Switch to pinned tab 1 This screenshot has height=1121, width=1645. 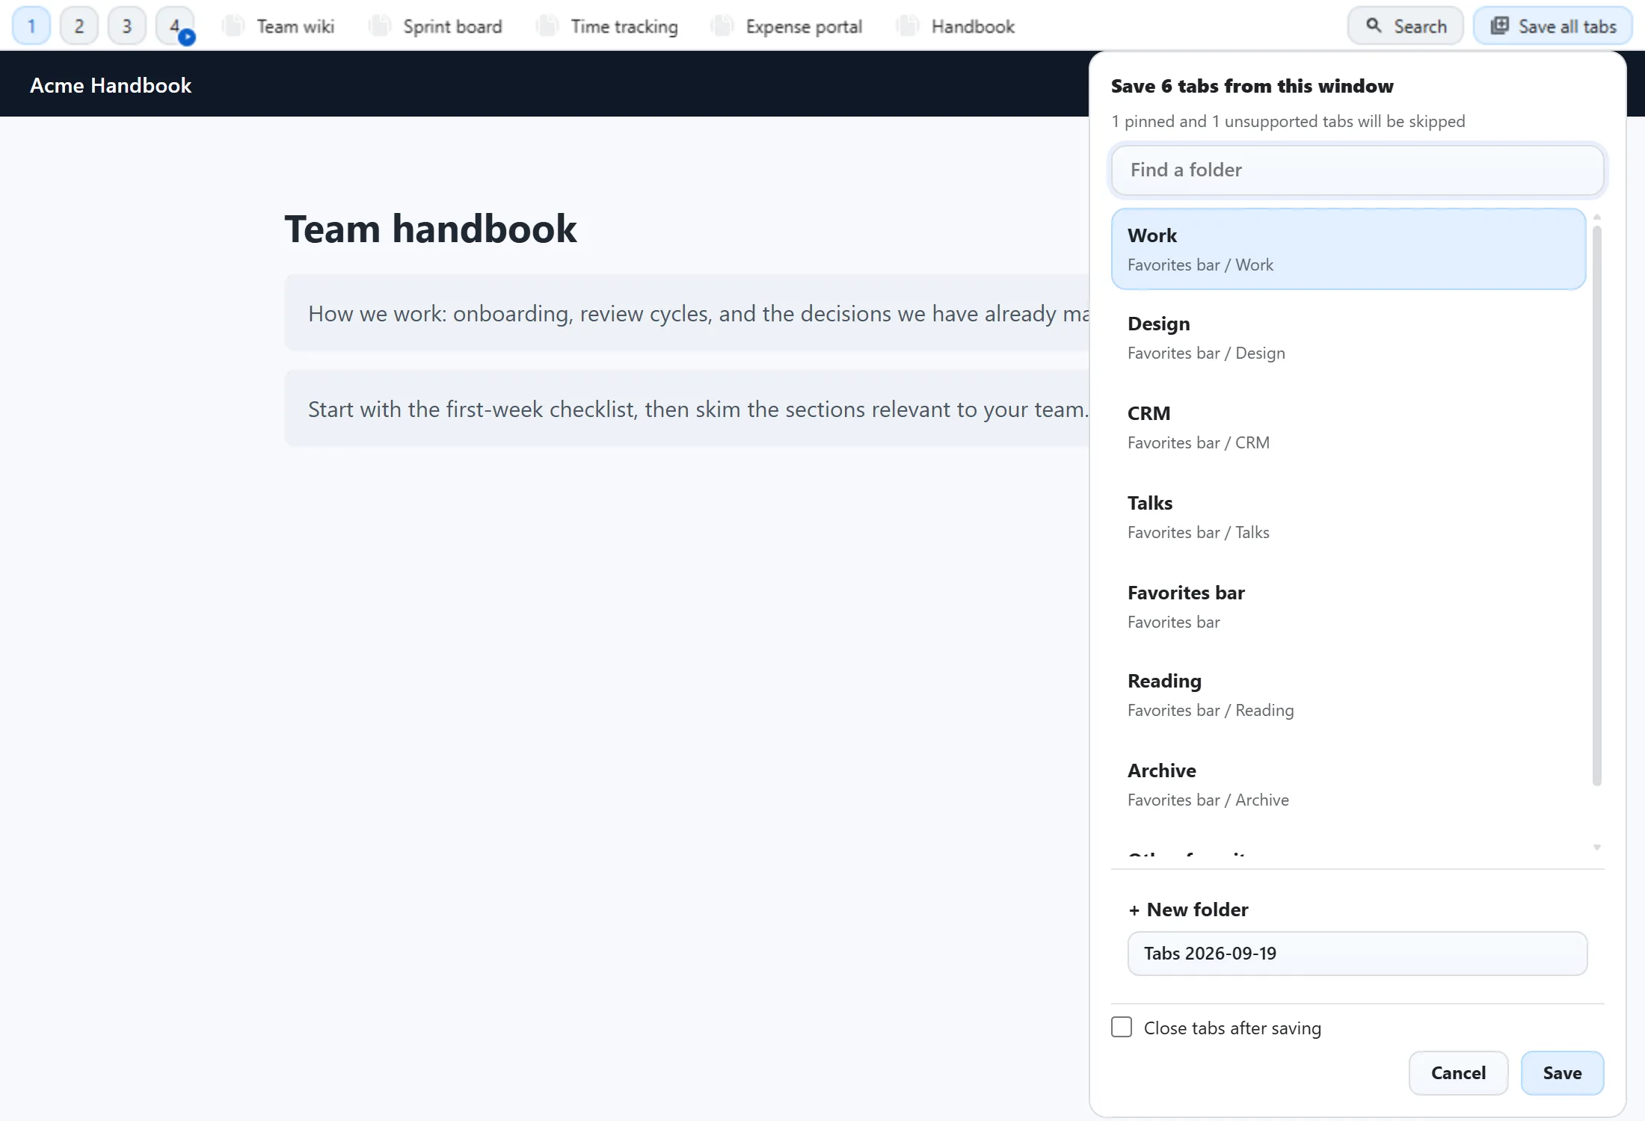tap(31, 26)
